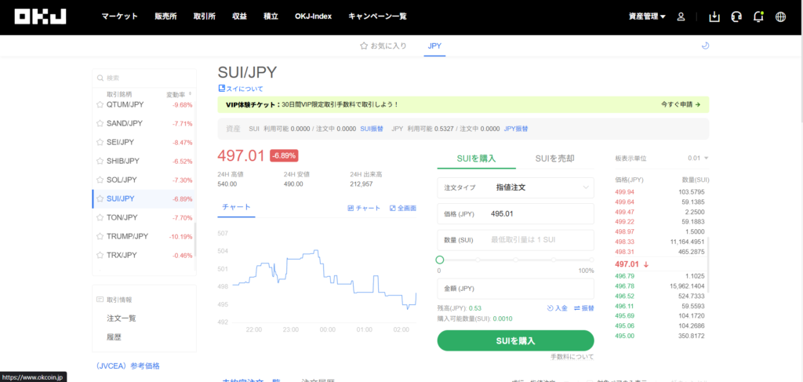Open the notifications bell icon
The height and width of the screenshot is (382, 803).
758,16
